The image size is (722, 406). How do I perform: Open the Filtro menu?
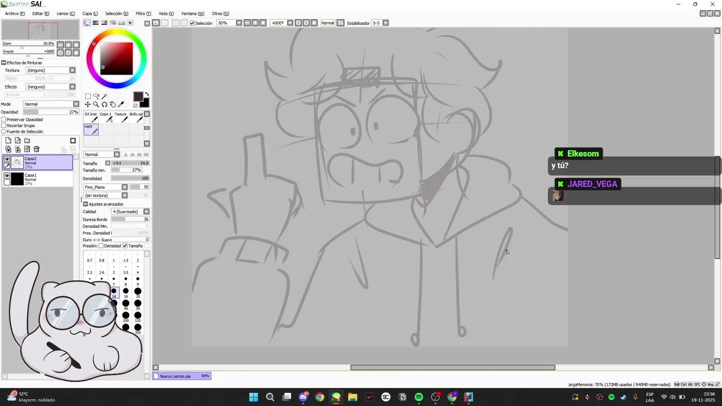143,14
